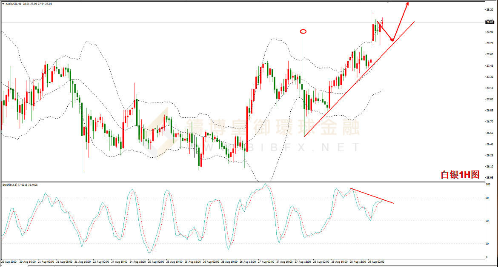
Task: Click the gray chart shift marker at top
Action: pos(388,2)
